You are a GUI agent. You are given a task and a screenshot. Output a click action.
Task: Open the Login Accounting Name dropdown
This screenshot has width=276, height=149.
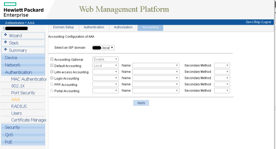(x=156, y=78)
